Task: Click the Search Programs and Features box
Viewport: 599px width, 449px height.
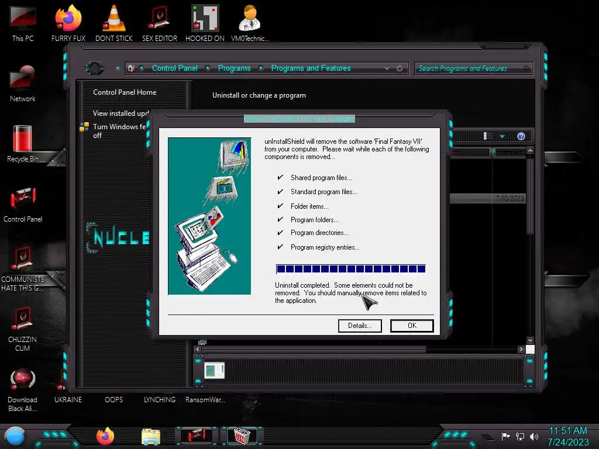Action: pos(473,68)
